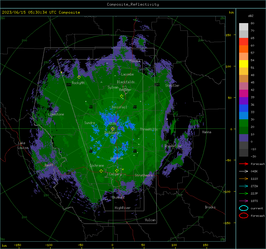
Task: Click the Ponoka city label
Action: point(135,61)
